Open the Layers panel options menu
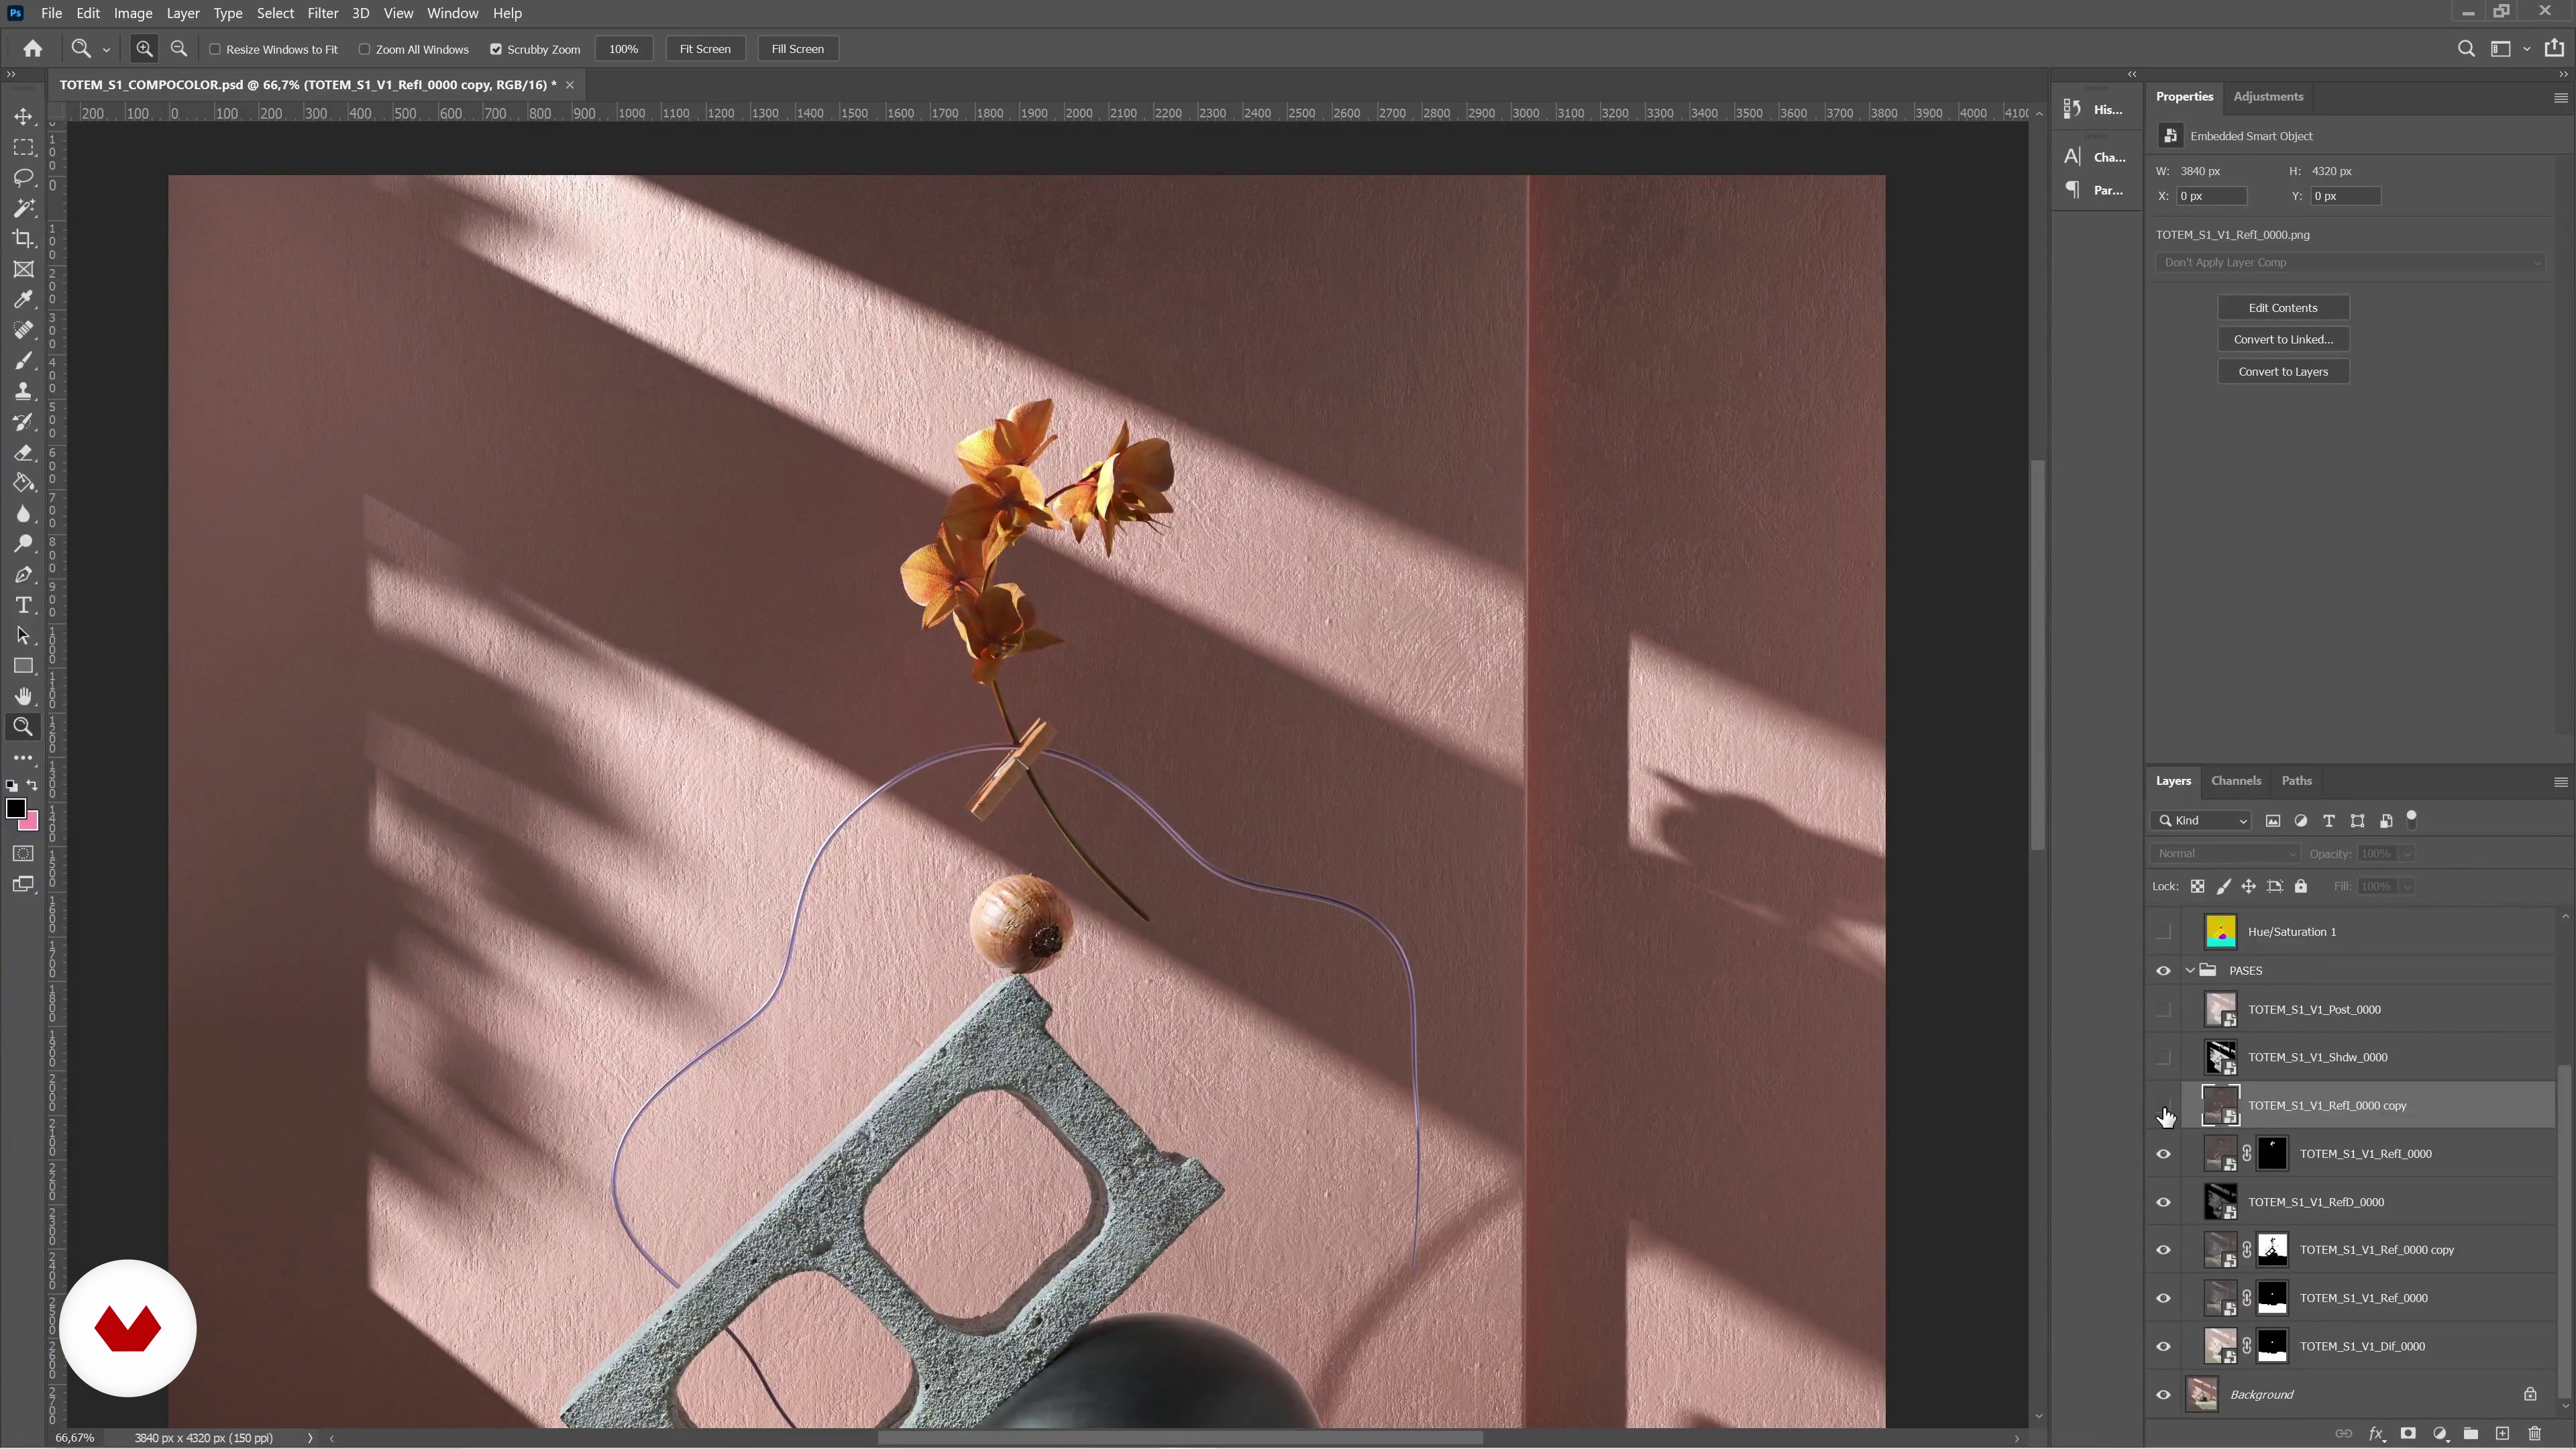 pyautogui.click(x=2561, y=782)
